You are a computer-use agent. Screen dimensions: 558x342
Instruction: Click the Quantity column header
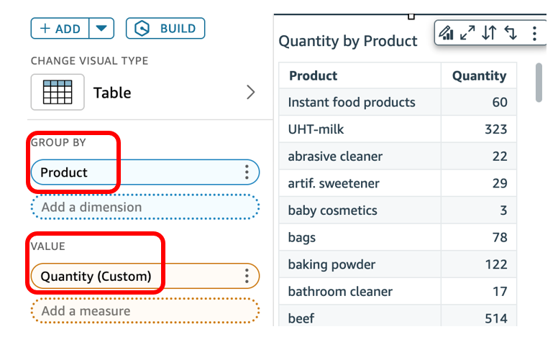tap(479, 75)
